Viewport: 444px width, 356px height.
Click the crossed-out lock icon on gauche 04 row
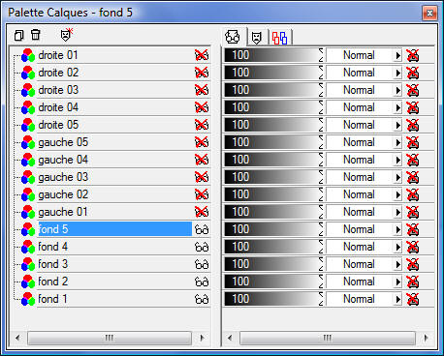tap(412, 160)
